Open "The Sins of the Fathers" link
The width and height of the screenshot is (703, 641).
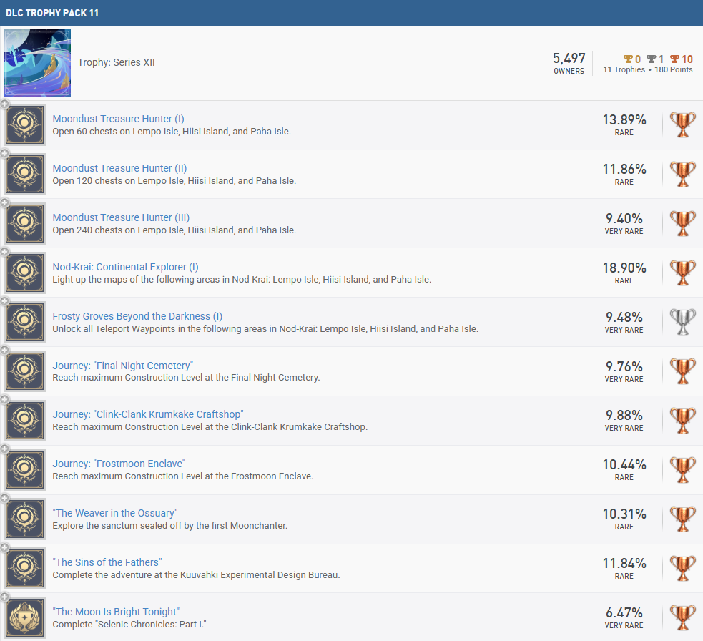point(107,562)
